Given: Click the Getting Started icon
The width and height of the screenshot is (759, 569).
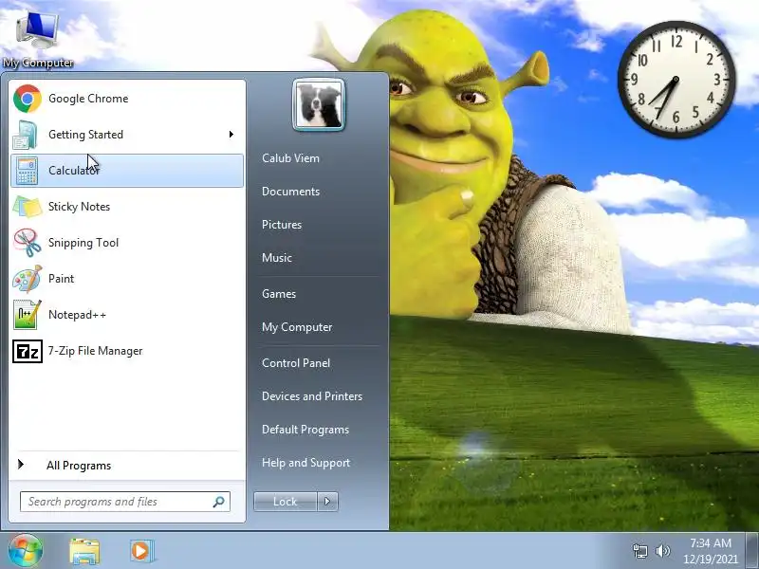Looking at the screenshot, I should click(27, 135).
